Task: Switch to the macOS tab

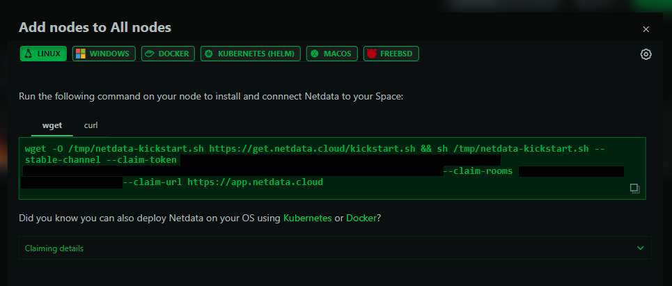Action: tap(331, 54)
